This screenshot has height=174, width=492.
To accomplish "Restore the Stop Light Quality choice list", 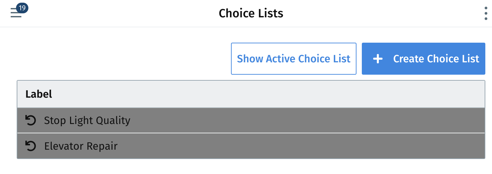I will [x=31, y=120].
